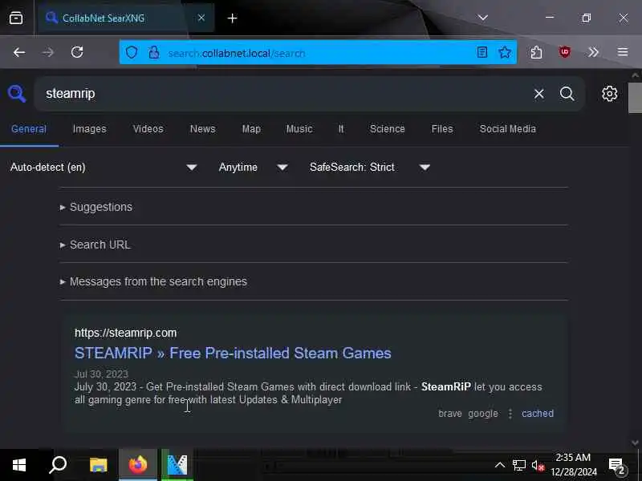Click the https://steamrip.com result URL
642x481 pixels.
(x=125, y=333)
